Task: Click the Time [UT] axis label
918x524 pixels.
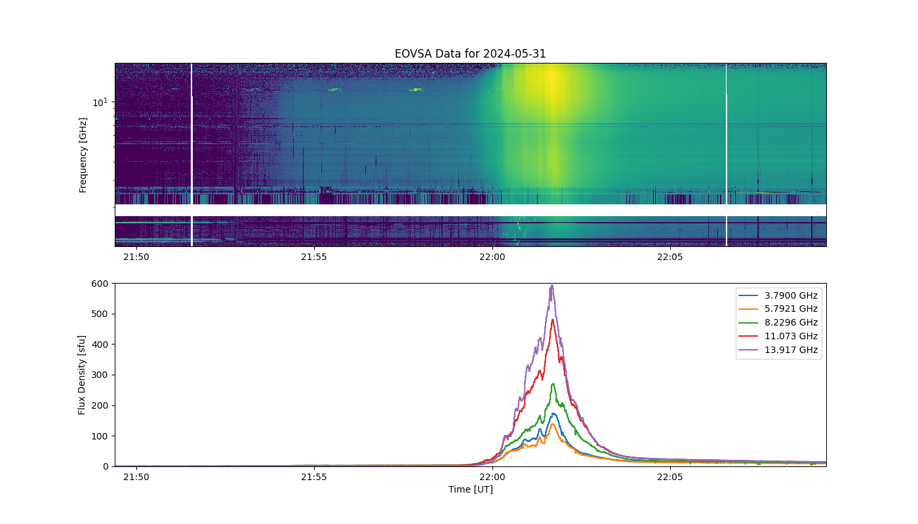Action: point(470,489)
